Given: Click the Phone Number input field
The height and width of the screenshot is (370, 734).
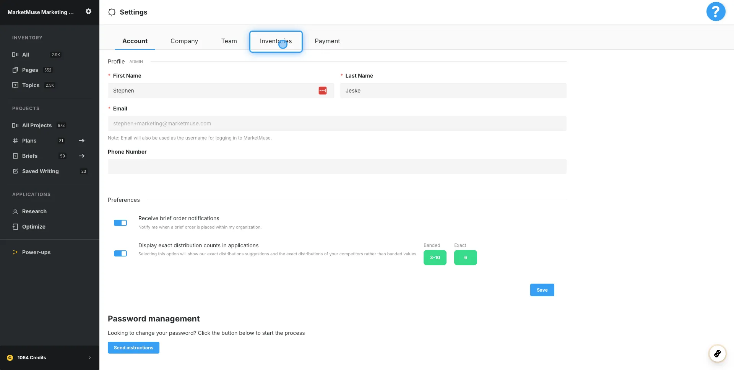Looking at the screenshot, I should 337,167.
